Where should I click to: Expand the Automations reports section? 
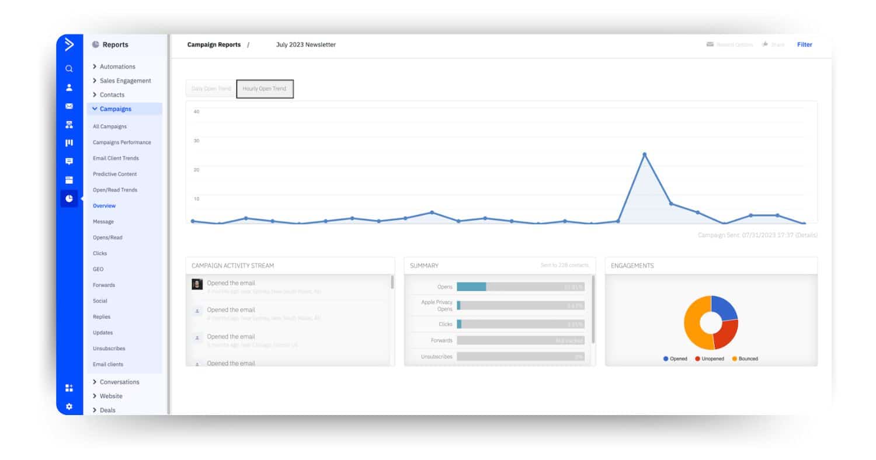tap(114, 67)
